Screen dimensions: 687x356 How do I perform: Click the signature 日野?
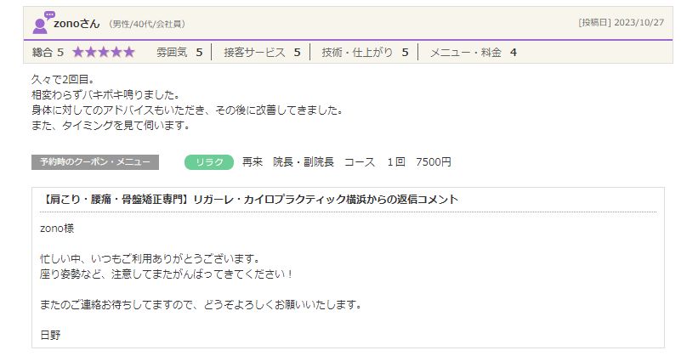pos(50,335)
